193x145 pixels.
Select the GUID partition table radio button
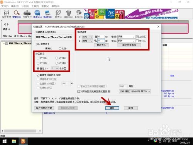[60, 48]
